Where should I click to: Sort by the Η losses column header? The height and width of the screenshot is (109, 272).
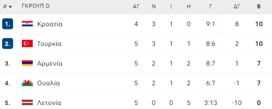[x=189, y=6]
